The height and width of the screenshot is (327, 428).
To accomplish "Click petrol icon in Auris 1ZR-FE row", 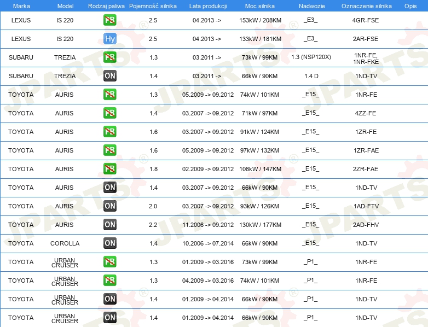I will pyautogui.click(x=109, y=131).
